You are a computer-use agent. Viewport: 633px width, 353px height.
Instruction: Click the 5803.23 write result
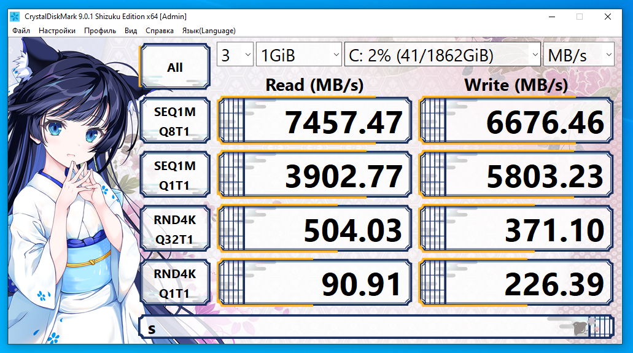click(516, 175)
